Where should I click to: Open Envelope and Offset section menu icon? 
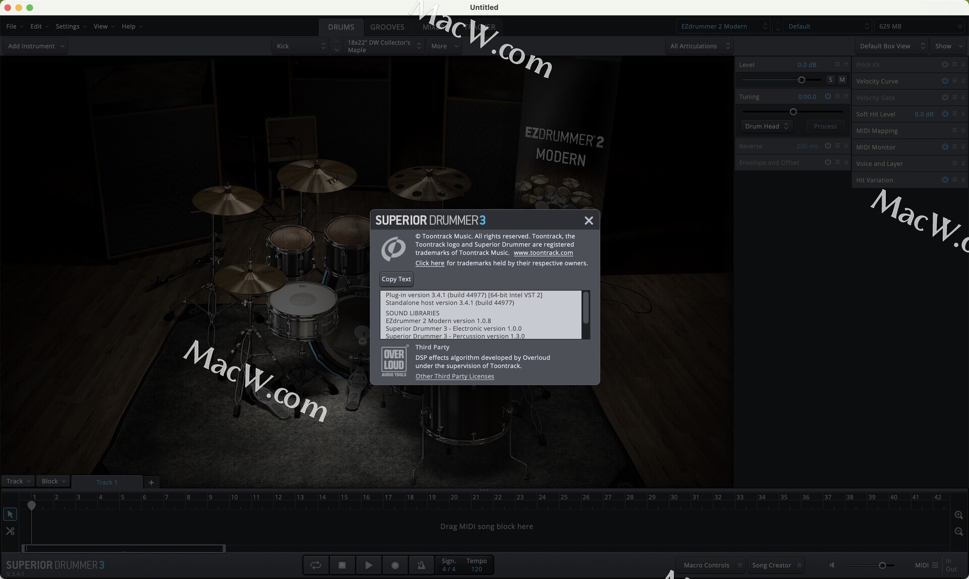[x=837, y=162]
